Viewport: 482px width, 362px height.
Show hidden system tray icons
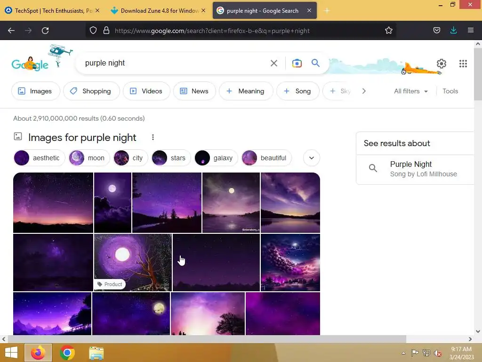pos(403,353)
